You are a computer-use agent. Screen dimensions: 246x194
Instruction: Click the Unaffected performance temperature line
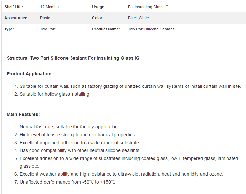coord(68,182)
